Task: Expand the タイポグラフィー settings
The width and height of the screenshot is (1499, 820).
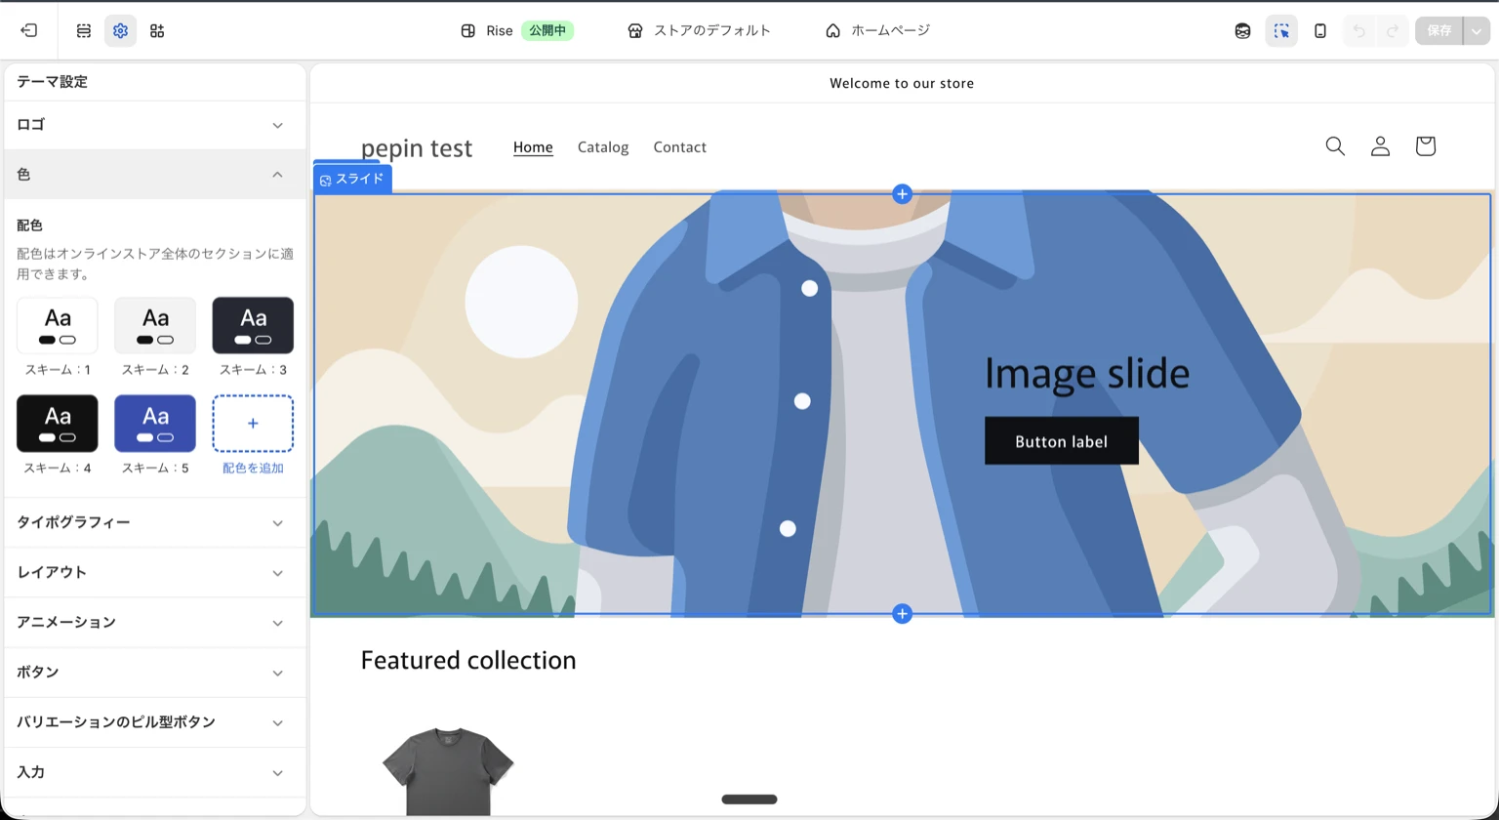Action: (154, 523)
